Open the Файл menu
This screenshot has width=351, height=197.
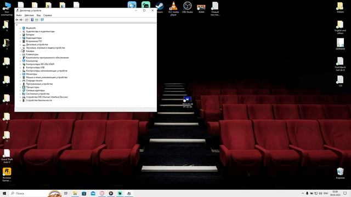[x=19, y=15]
